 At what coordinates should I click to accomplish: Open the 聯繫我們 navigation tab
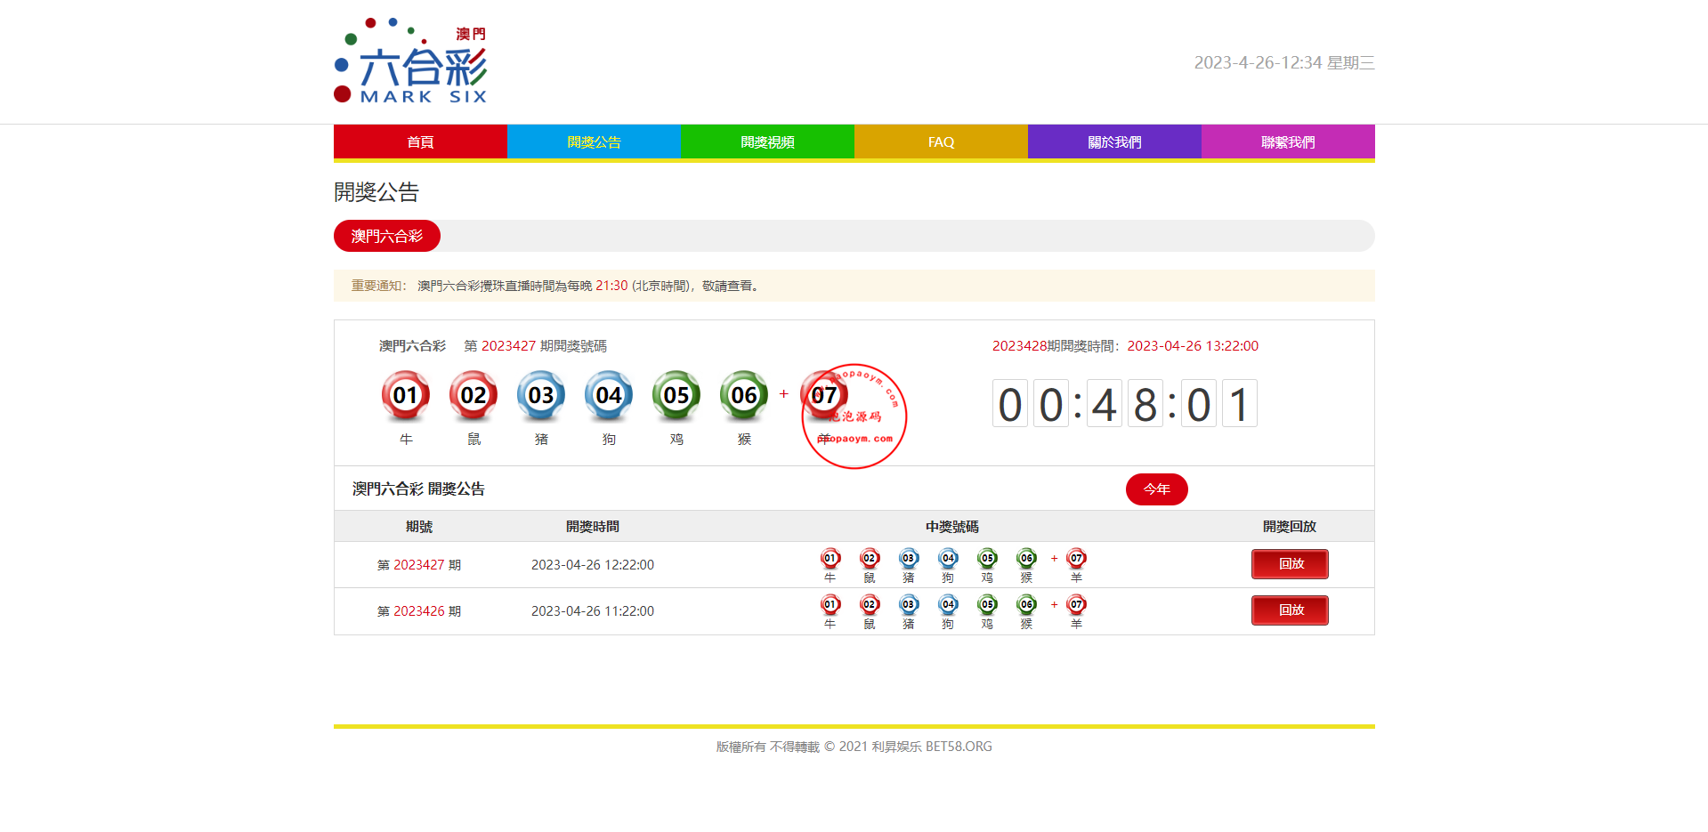click(1288, 142)
